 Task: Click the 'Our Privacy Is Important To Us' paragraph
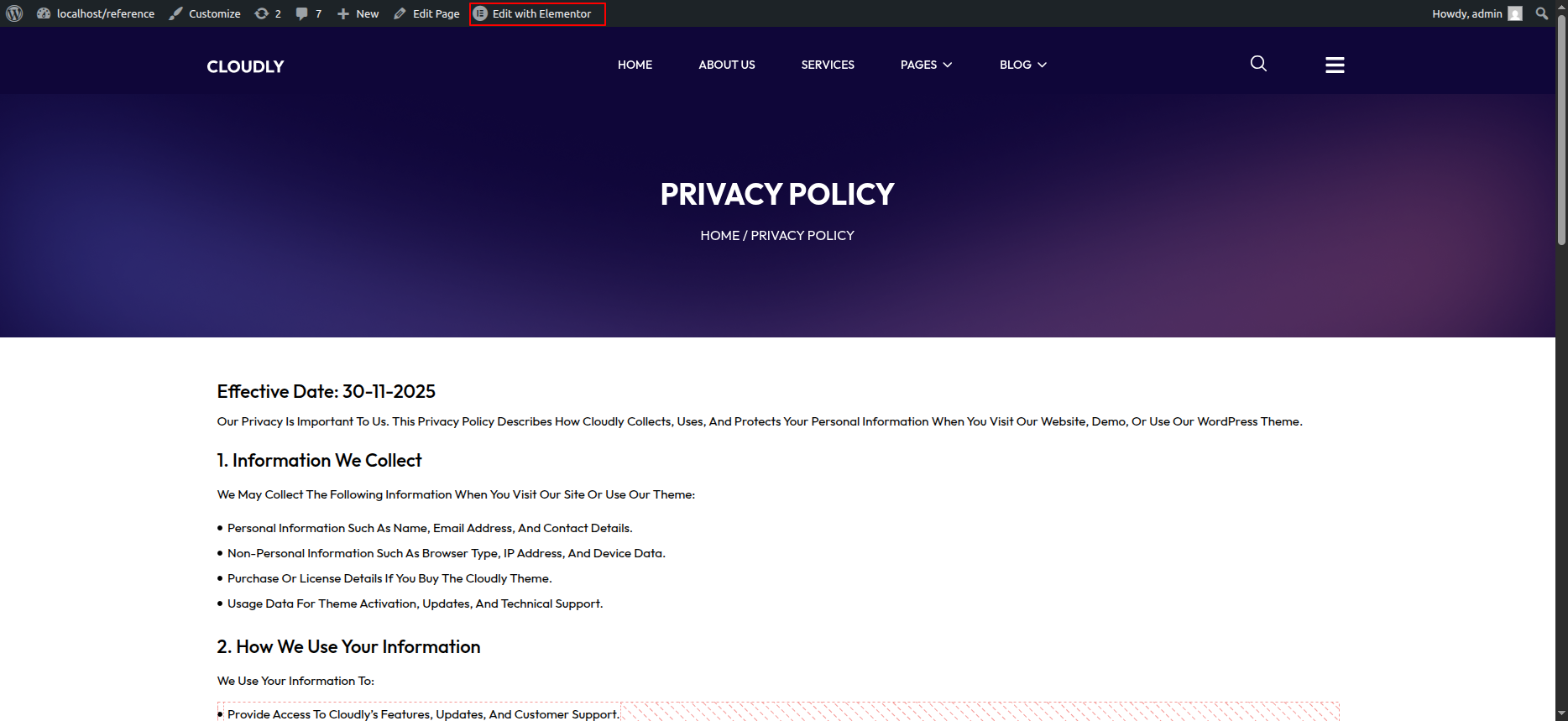coord(760,421)
